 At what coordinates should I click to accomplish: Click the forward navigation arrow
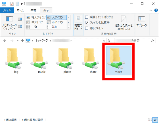[x=12, y=41]
